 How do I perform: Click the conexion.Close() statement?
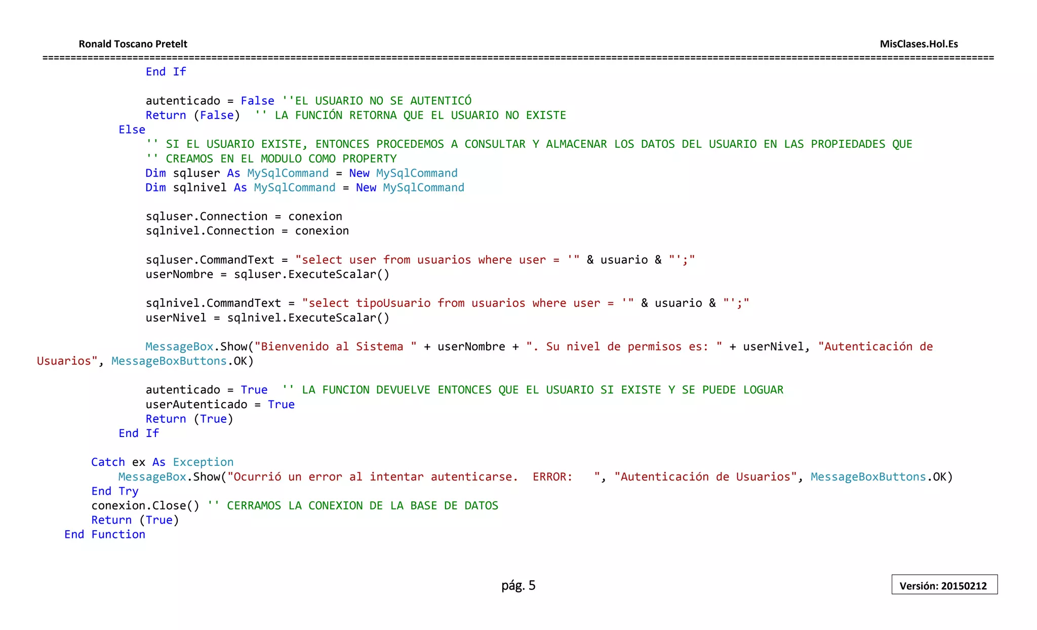(x=145, y=505)
